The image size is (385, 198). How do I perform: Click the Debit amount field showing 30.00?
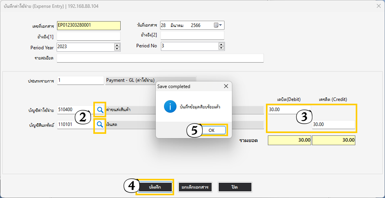coord(289,110)
